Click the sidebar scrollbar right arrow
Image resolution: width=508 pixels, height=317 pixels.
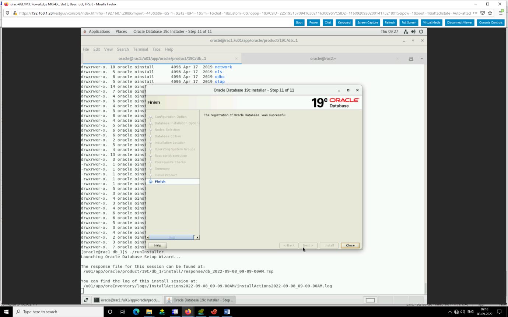197,238
